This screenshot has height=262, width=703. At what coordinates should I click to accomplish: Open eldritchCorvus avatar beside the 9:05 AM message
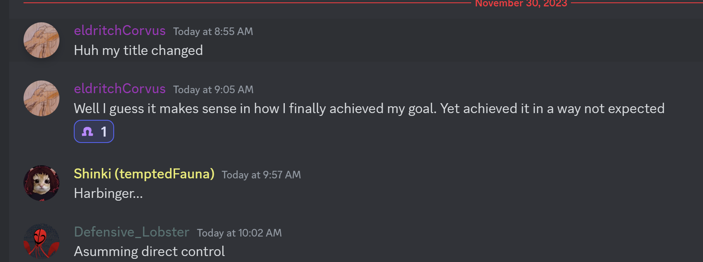[x=41, y=98]
